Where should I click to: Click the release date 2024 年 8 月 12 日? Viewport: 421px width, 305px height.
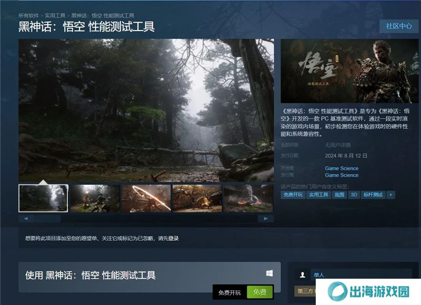click(346, 156)
